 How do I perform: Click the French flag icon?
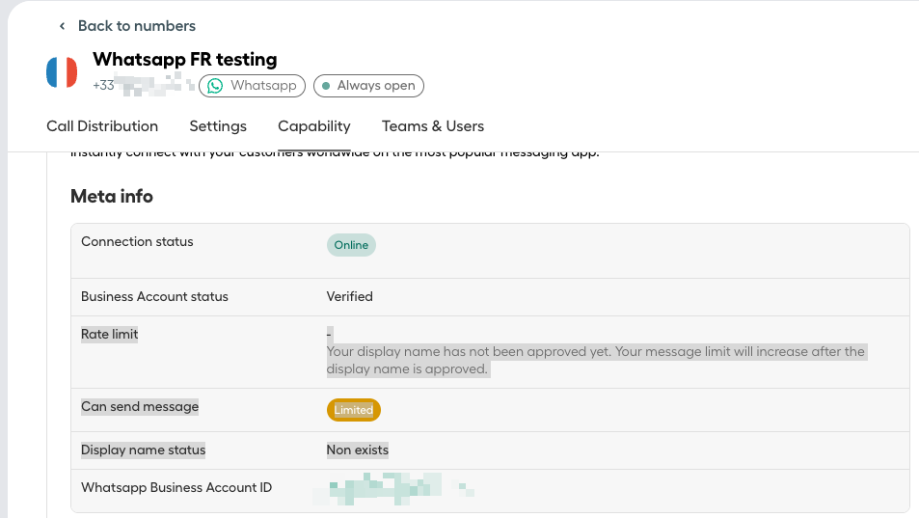(62, 72)
